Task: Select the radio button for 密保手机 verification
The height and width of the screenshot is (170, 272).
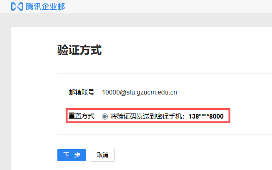Action: pos(105,116)
